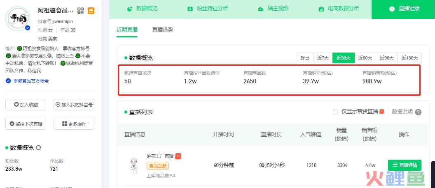Click the 人气峰值 column header
The height and width of the screenshot is (188, 435).
point(311,134)
